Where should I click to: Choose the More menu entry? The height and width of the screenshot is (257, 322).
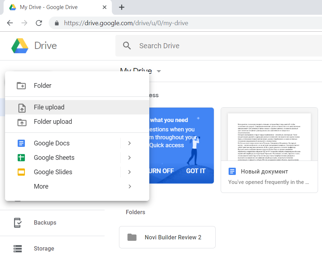pyautogui.click(x=41, y=186)
